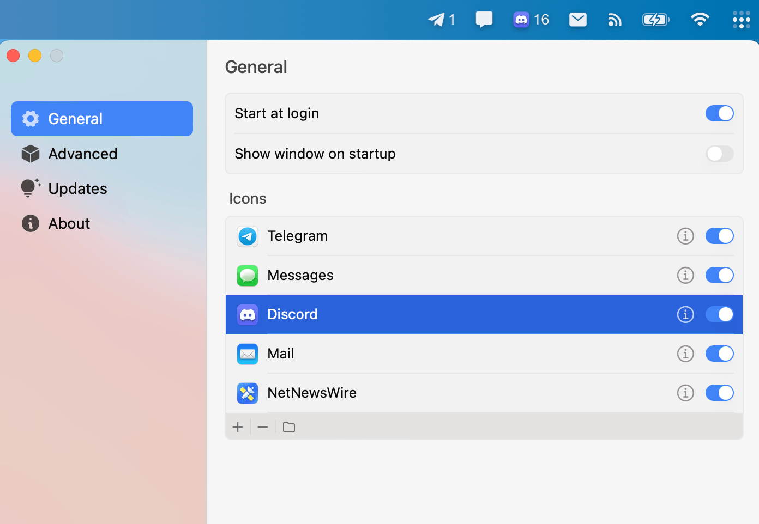The width and height of the screenshot is (759, 524).
Task: Click the Telegram app icon in list
Action: [248, 236]
